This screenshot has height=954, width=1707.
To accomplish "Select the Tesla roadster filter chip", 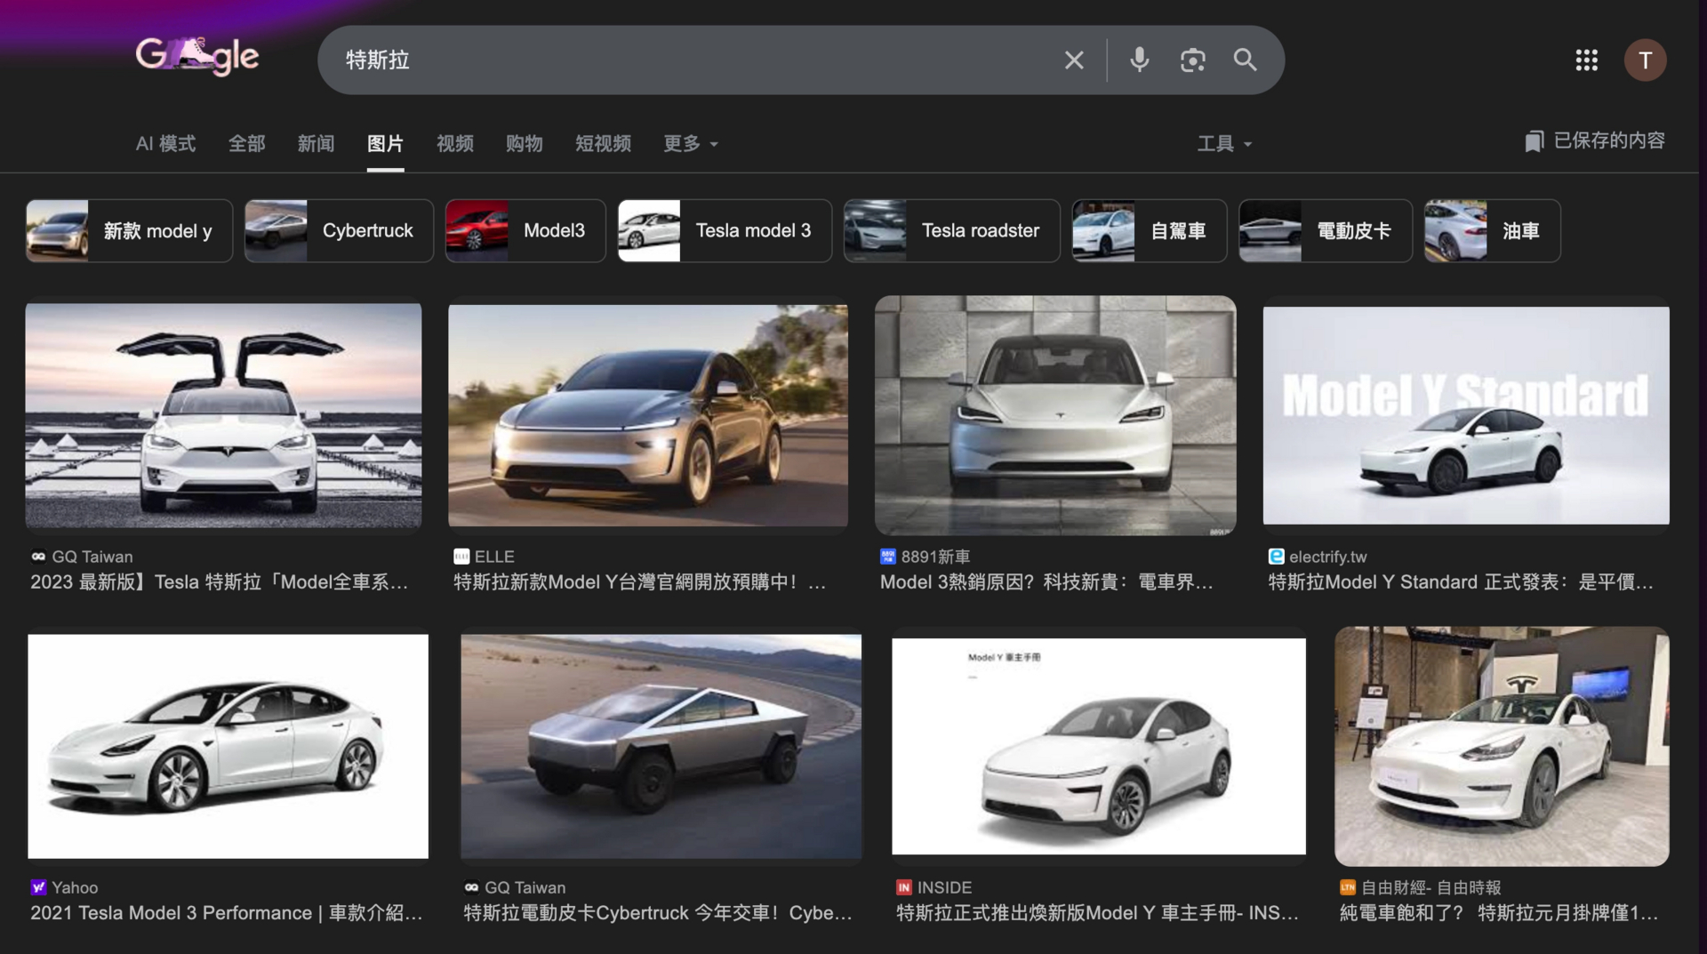I will click(950, 231).
